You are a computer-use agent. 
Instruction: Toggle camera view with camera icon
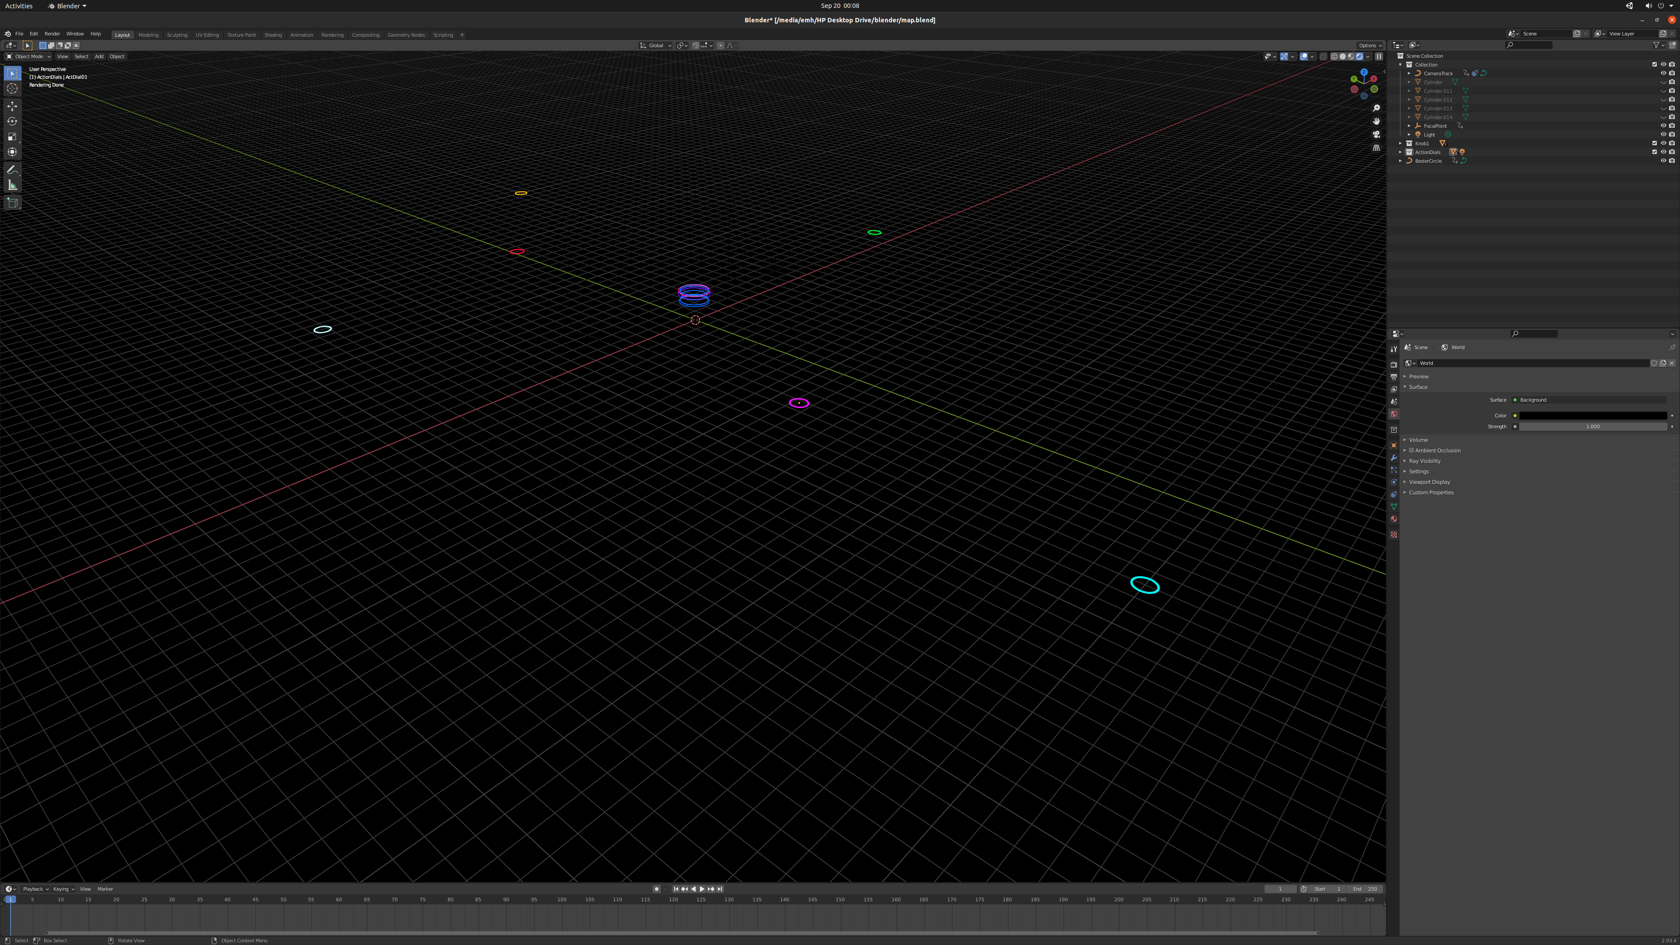click(x=1376, y=134)
